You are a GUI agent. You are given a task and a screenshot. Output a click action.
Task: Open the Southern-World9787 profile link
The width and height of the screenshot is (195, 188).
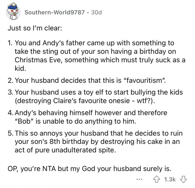tap(55, 12)
